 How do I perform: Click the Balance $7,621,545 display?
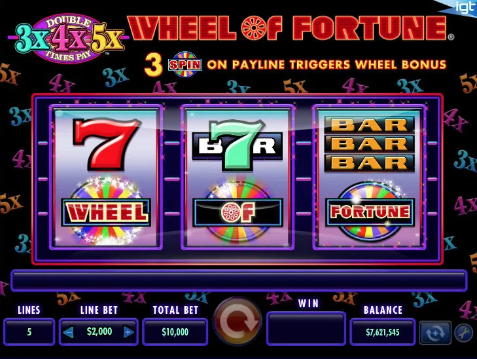coord(383,332)
